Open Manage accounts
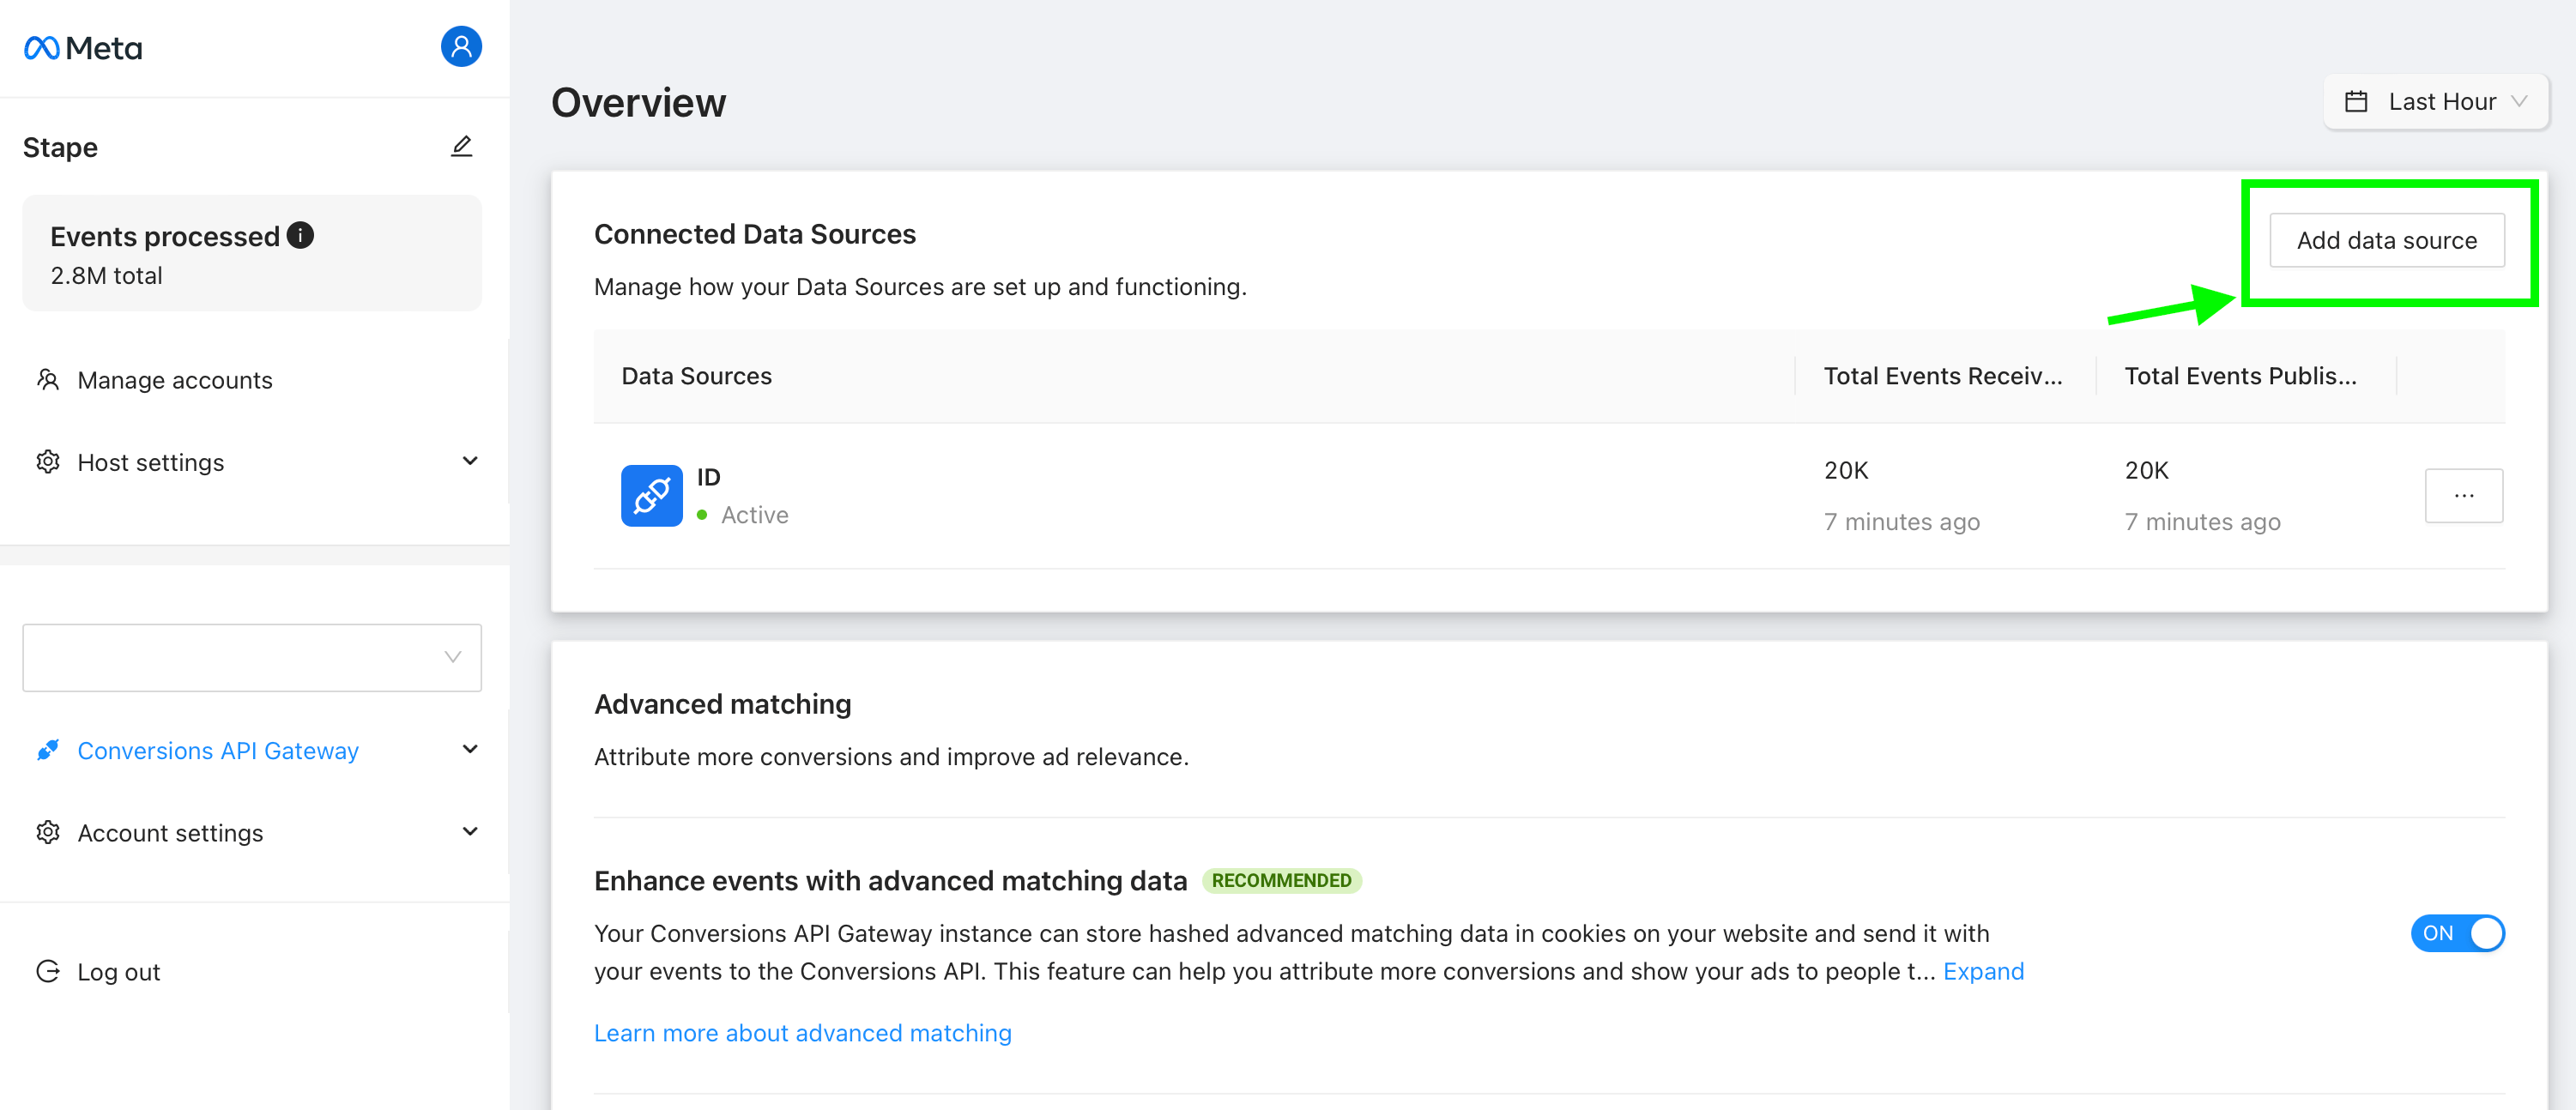Image resolution: width=2576 pixels, height=1110 pixels. pyautogui.click(x=175, y=380)
